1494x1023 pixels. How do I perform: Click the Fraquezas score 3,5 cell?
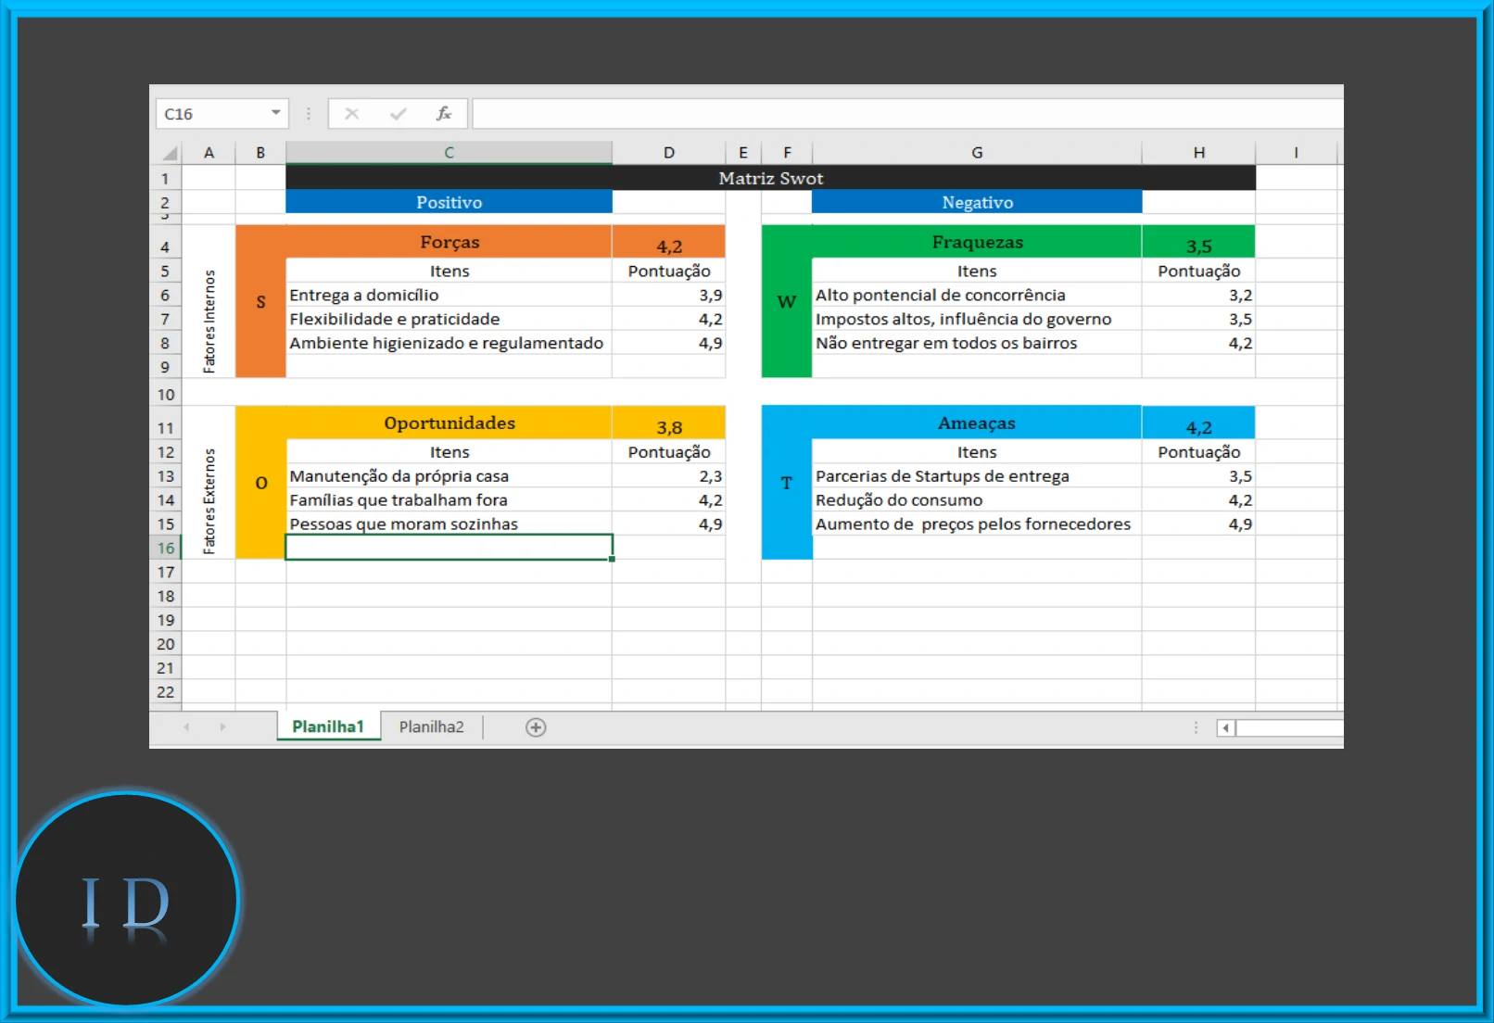click(x=1198, y=243)
